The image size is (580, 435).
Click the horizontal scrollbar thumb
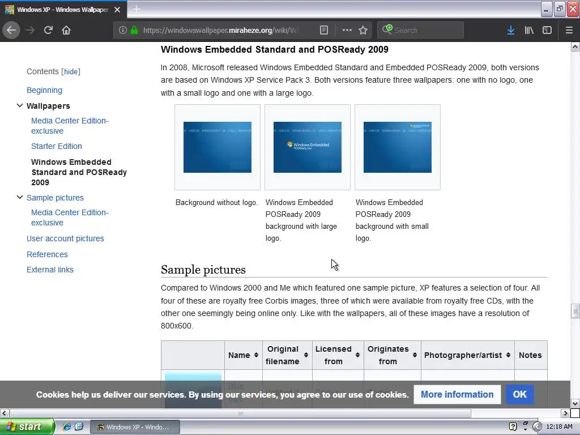(240, 413)
